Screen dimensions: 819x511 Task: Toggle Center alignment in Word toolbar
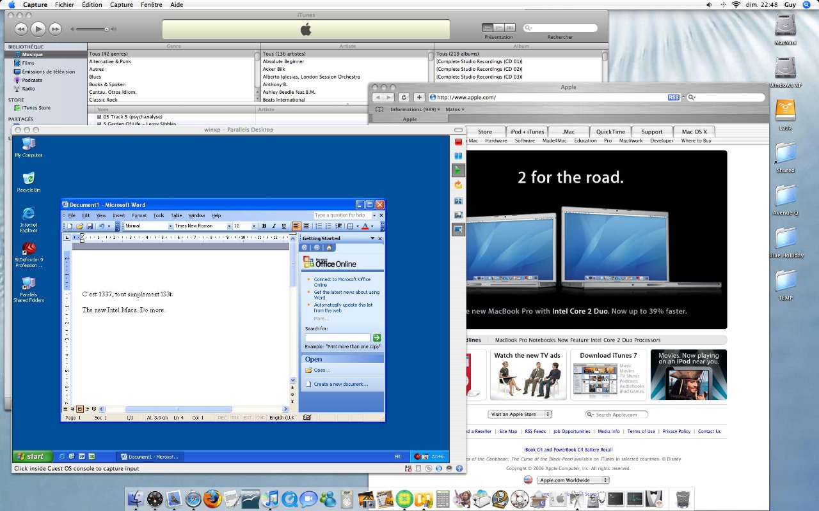click(306, 226)
